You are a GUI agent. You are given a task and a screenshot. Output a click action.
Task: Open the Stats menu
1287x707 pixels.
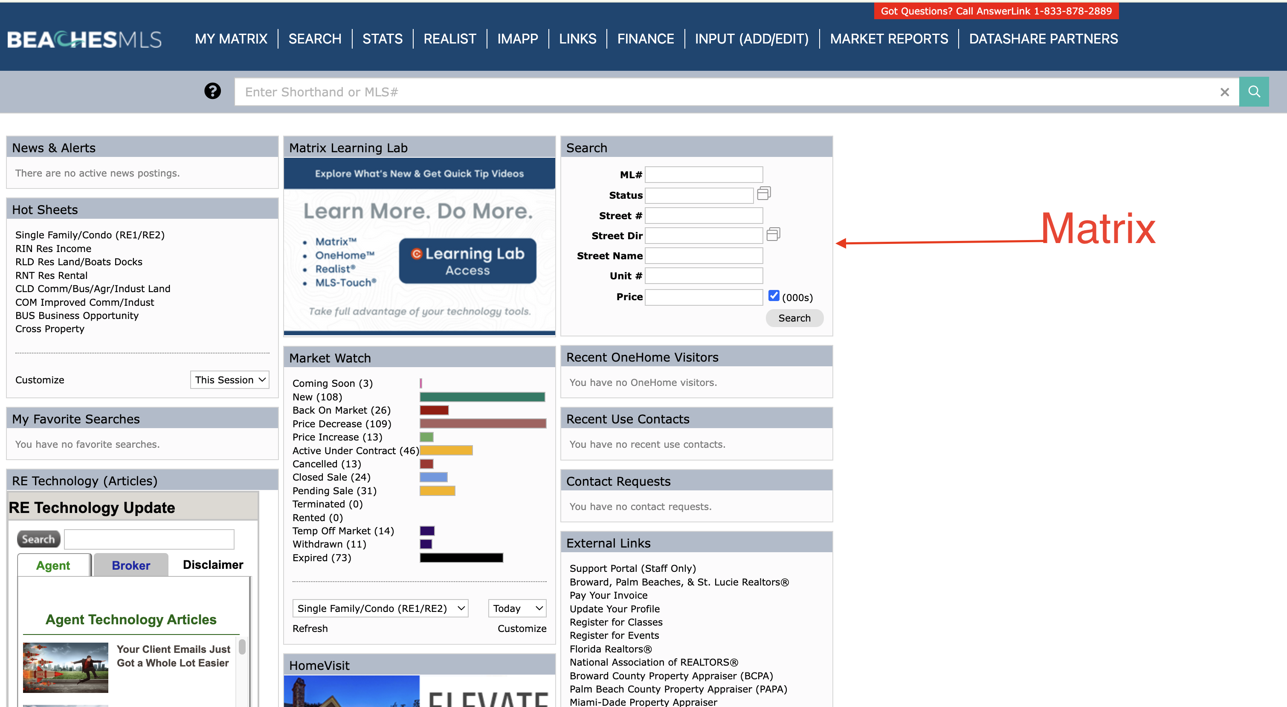[x=382, y=39]
